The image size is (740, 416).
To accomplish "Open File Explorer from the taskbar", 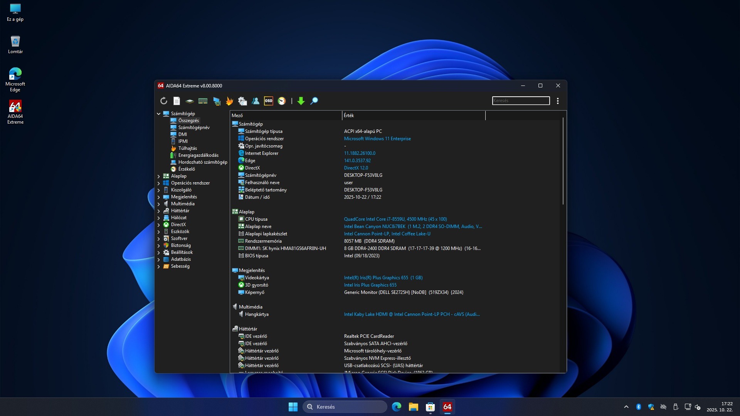I will pos(413,407).
